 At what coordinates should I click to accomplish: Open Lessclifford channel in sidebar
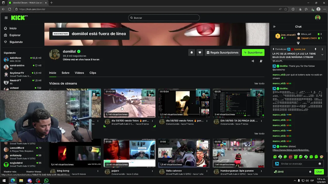pyautogui.click(x=23, y=149)
